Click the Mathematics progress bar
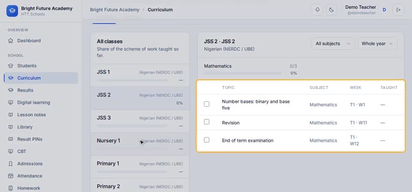 tap(243, 73)
